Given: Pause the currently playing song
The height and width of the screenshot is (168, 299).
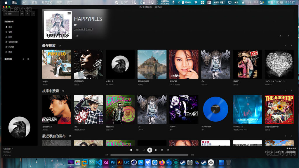Looking at the screenshot, I should pyautogui.click(x=149, y=150).
